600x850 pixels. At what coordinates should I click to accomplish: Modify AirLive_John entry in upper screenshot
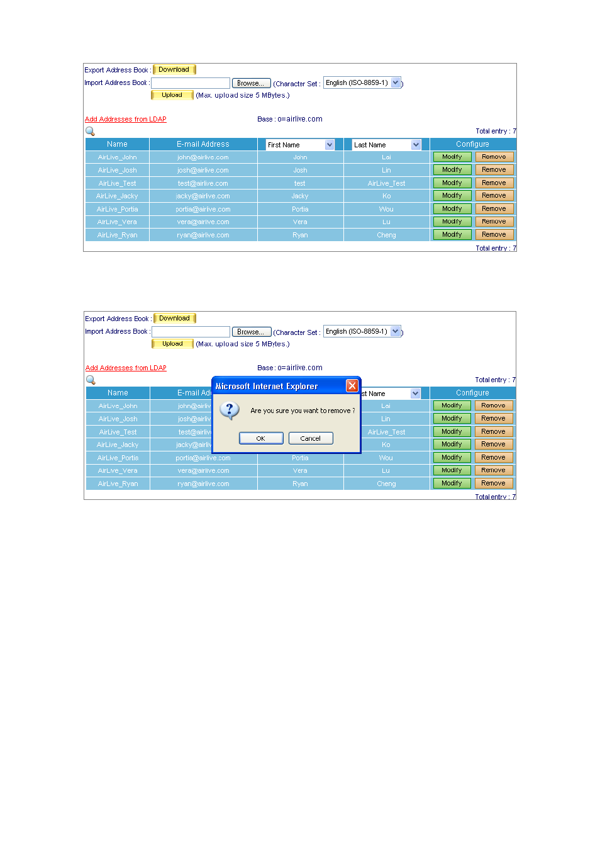452,157
